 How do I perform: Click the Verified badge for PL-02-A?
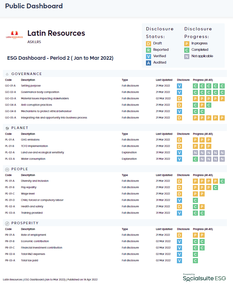179,153
